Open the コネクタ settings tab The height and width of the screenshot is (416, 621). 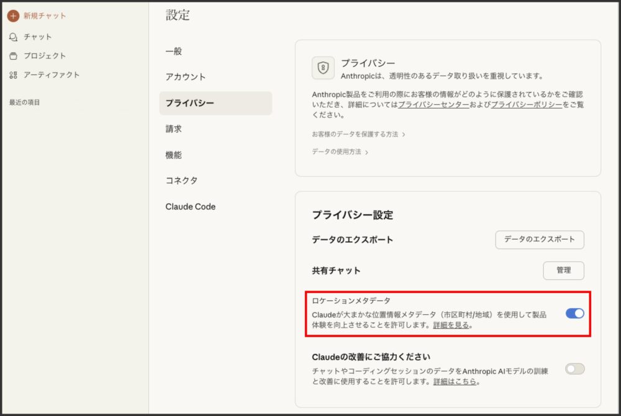181,181
